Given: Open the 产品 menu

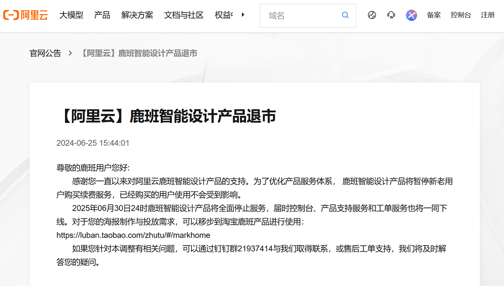Looking at the screenshot, I should [x=102, y=15].
